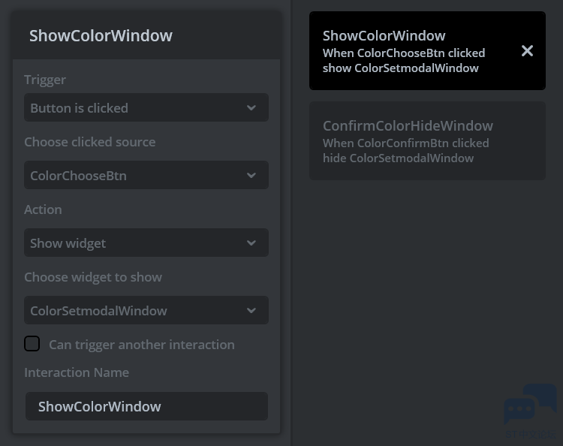The height and width of the screenshot is (446, 563).
Task: Click the chevron beside Show widget
Action: [251, 243]
